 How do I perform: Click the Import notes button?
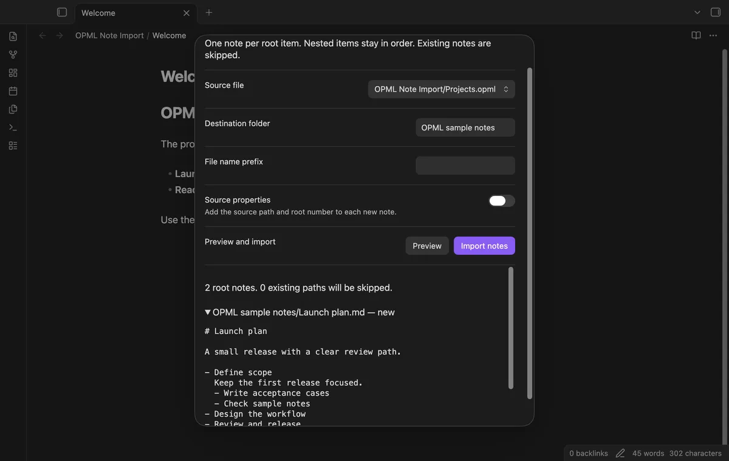point(484,246)
